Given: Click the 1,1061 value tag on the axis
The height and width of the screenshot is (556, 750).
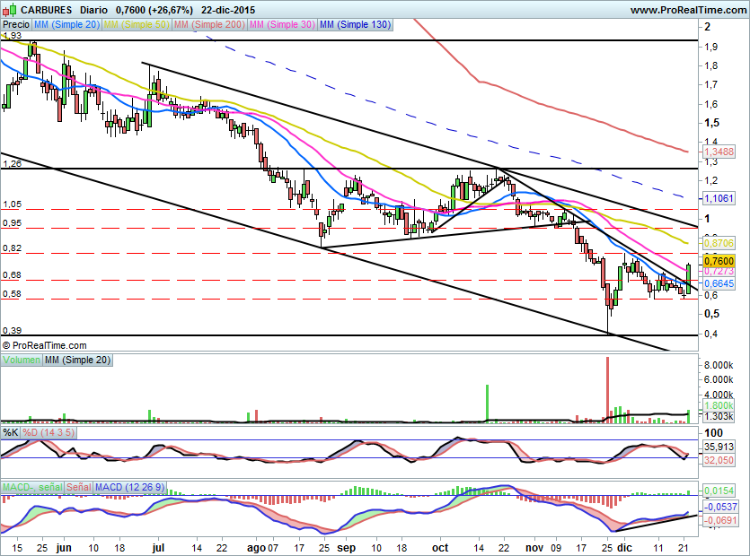Looking at the screenshot, I should pos(719,197).
